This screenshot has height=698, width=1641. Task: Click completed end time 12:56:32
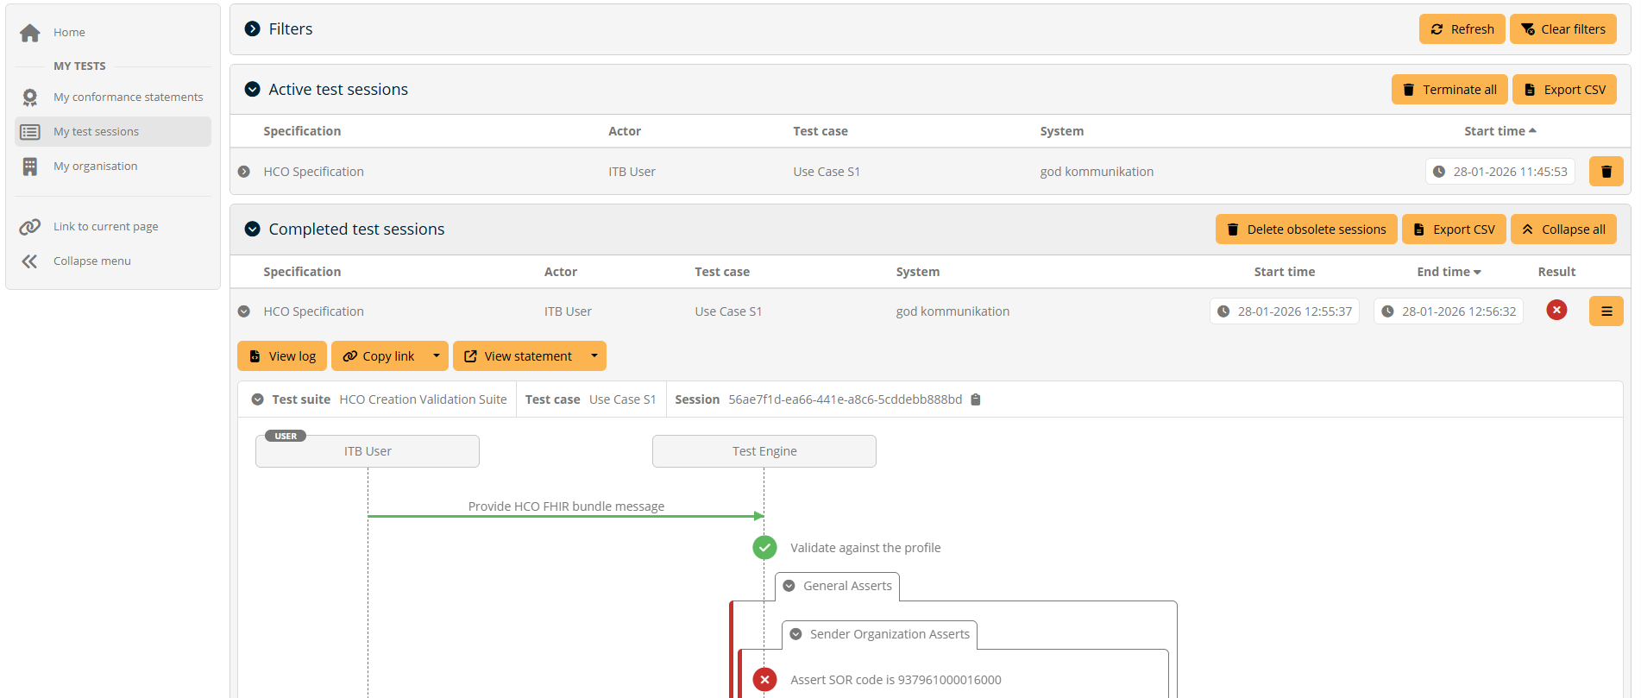pos(1449,311)
